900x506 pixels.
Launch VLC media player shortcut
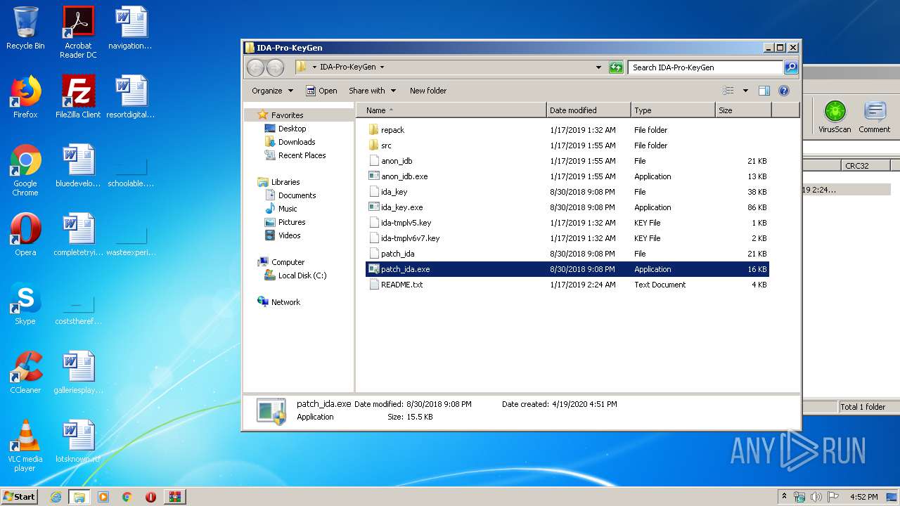click(x=25, y=446)
